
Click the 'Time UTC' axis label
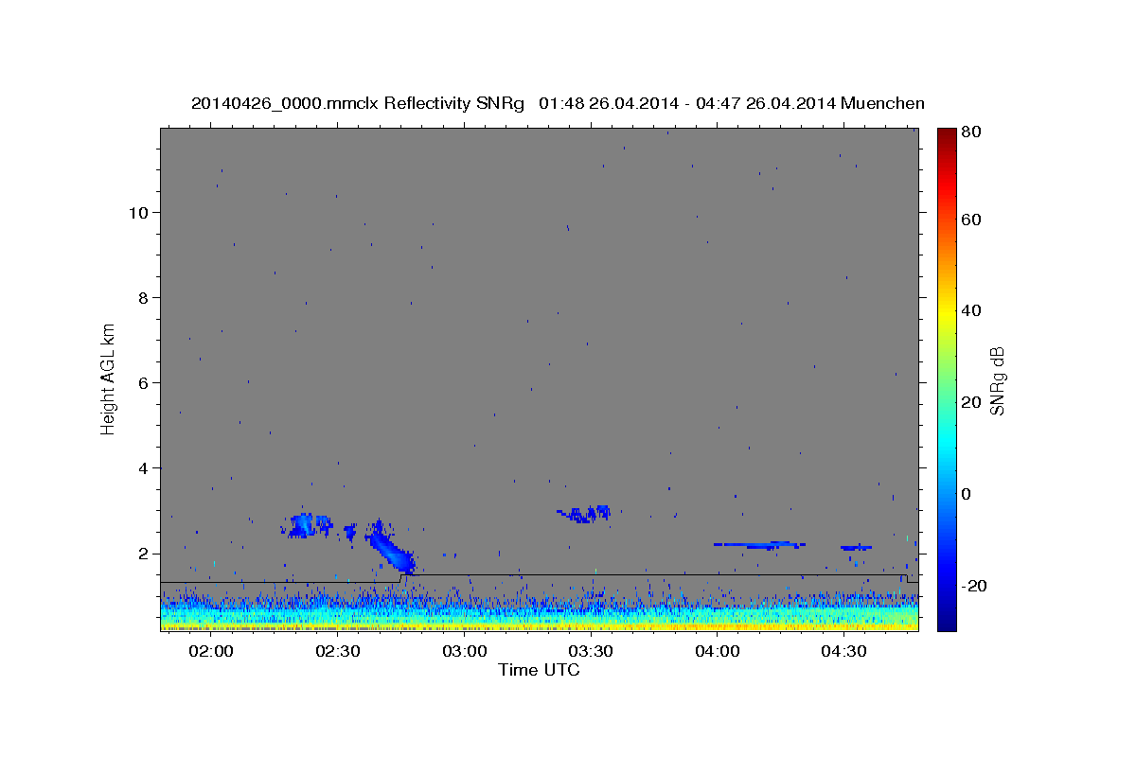[x=539, y=670]
